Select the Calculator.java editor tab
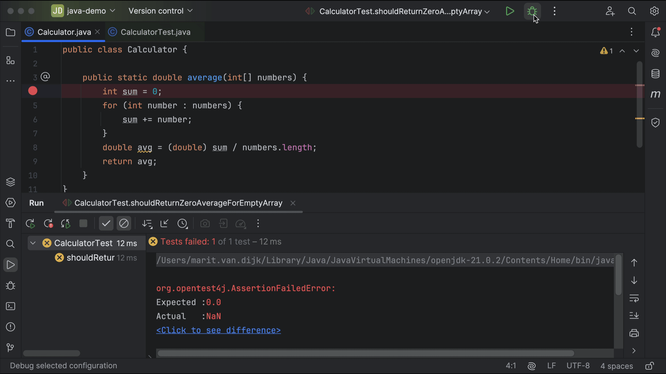Screen dimensions: 666x374 (x=63, y=32)
